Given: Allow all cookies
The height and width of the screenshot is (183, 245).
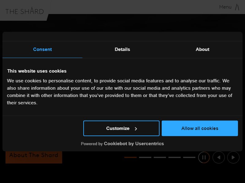Looking at the screenshot, I should 200,128.
